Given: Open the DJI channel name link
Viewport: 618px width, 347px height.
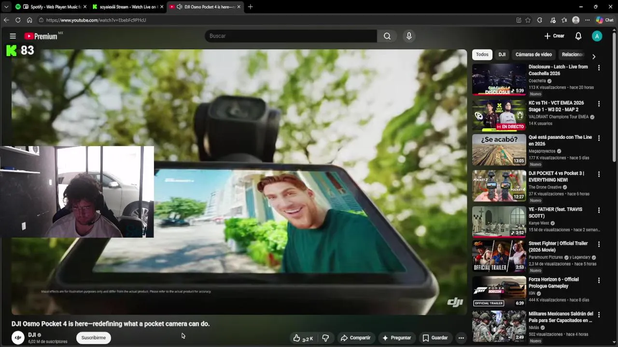Looking at the screenshot, I should (x=32, y=335).
